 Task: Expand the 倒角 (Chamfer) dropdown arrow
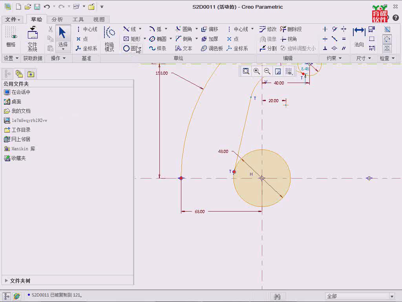(x=197, y=39)
